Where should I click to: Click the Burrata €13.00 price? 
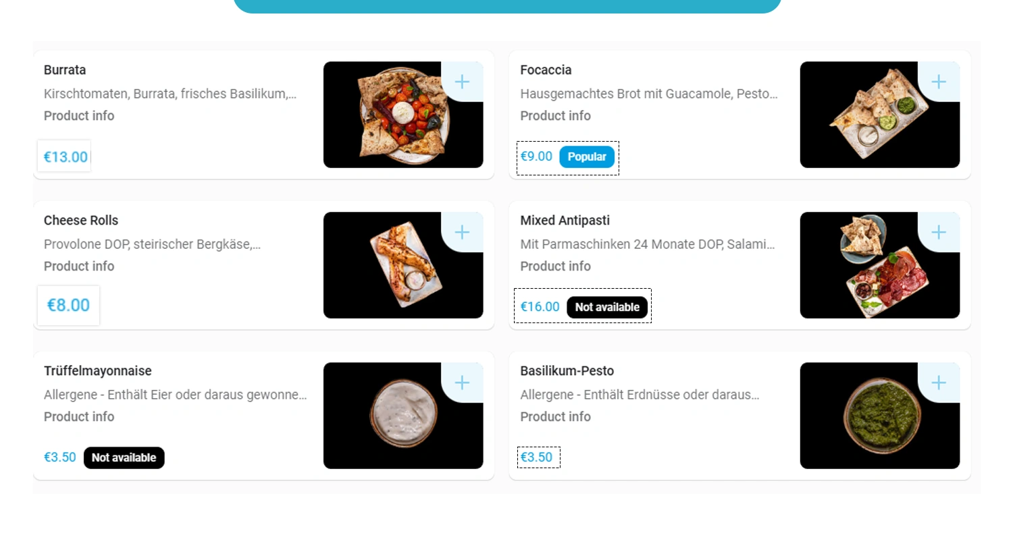[66, 157]
